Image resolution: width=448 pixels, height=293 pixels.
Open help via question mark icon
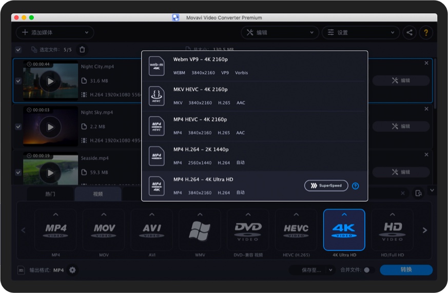tap(426, 32)
